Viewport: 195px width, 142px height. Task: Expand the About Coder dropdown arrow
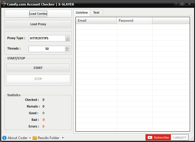(30, 138)
